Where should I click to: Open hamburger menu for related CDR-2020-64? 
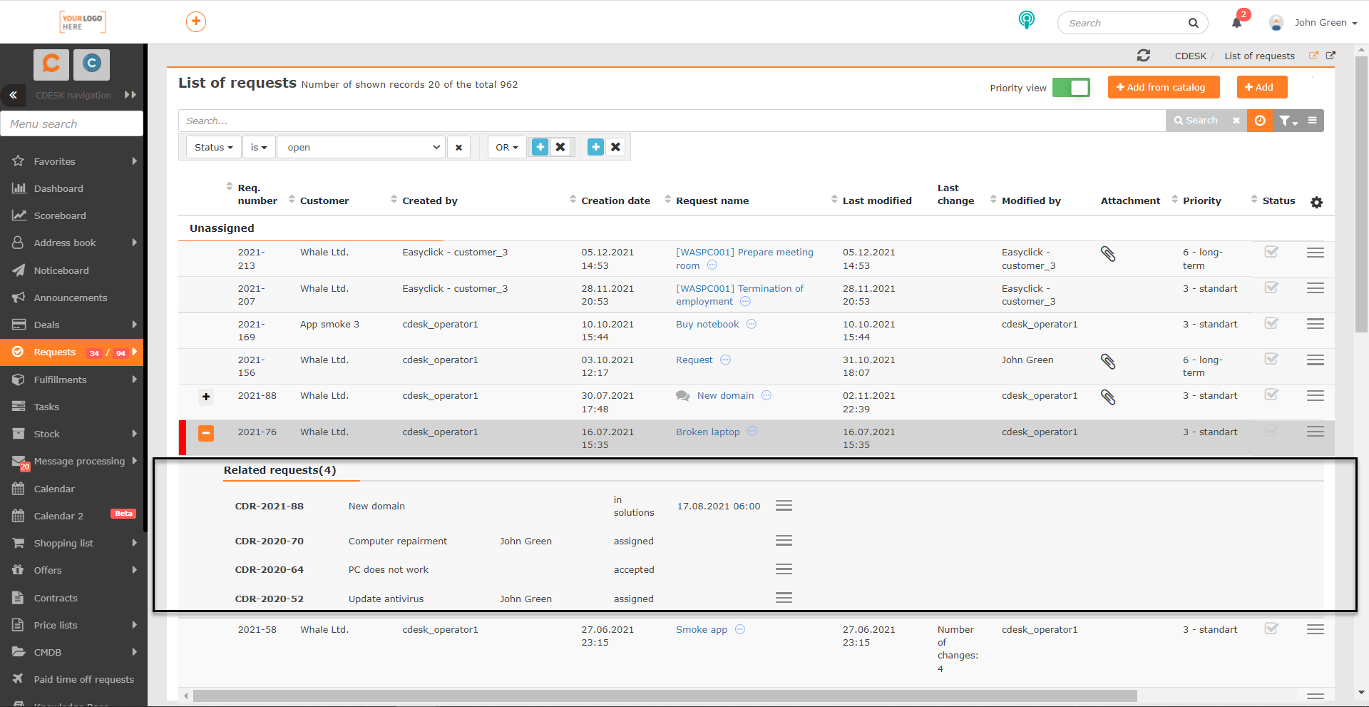pyautogui.click(x=784, y=569)
